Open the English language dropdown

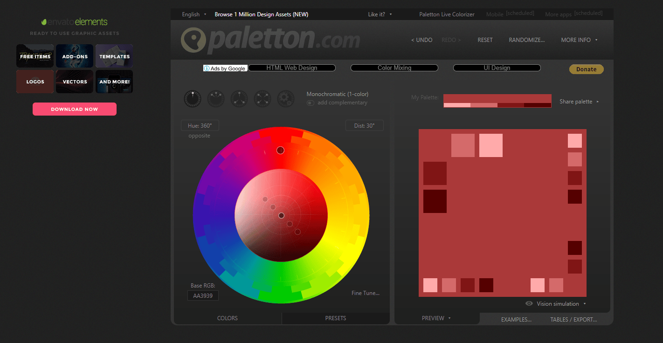tap(194, 14)
